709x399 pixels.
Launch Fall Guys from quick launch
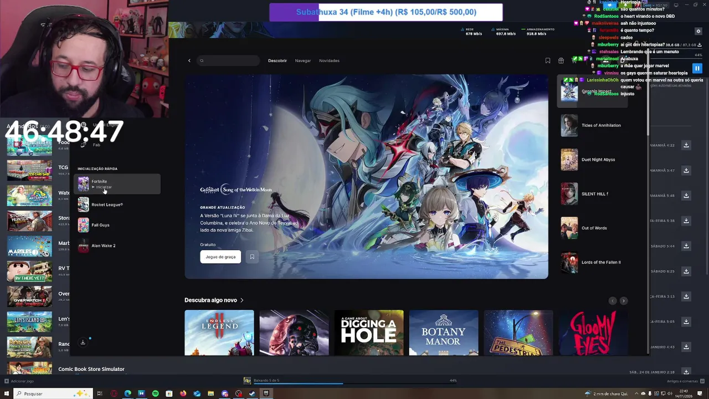coord(117,225)
